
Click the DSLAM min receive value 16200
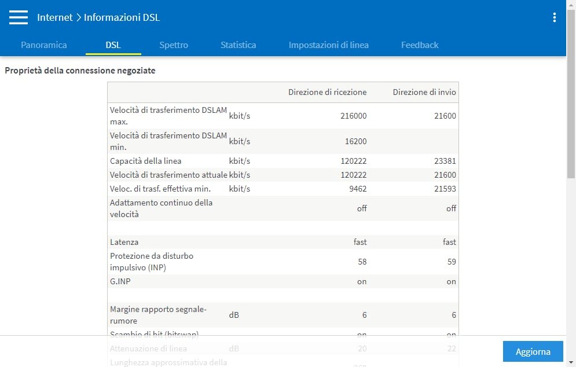pos(355,141)
